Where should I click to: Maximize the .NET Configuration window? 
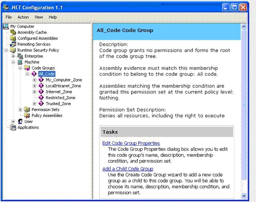tap(234, 7)
